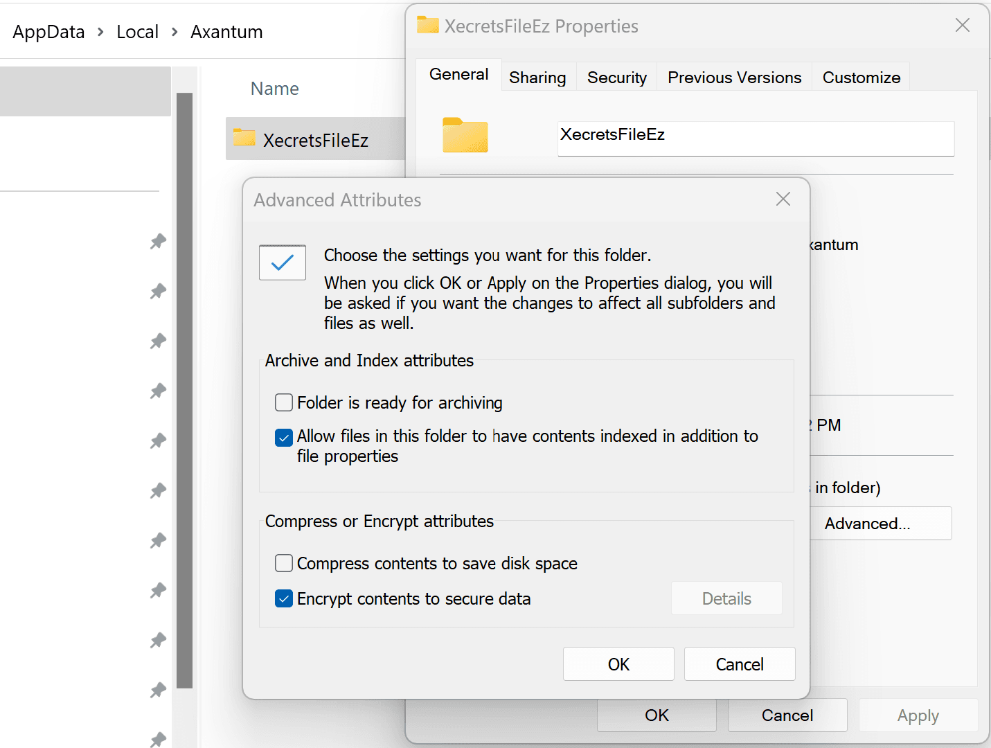Screen dimensions: 991x748
Task: Switch to the Security tab
Action: 616,77
